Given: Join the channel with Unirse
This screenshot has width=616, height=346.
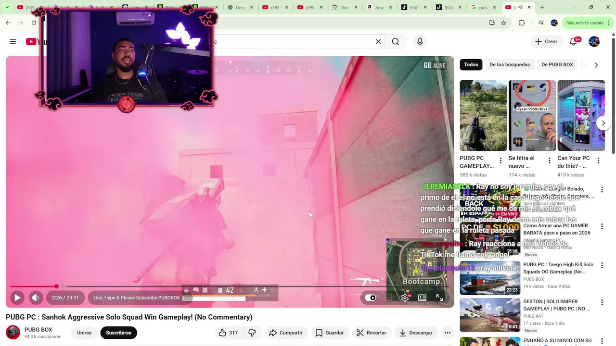Looking at the screenshot, I should (84, 333).
